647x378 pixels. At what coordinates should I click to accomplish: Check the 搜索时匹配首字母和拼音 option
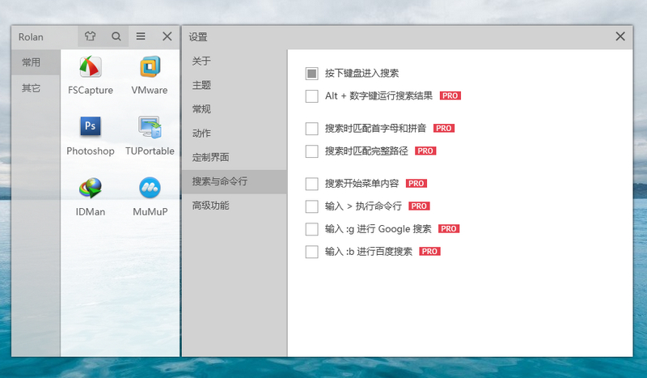(x=312, y=129)
